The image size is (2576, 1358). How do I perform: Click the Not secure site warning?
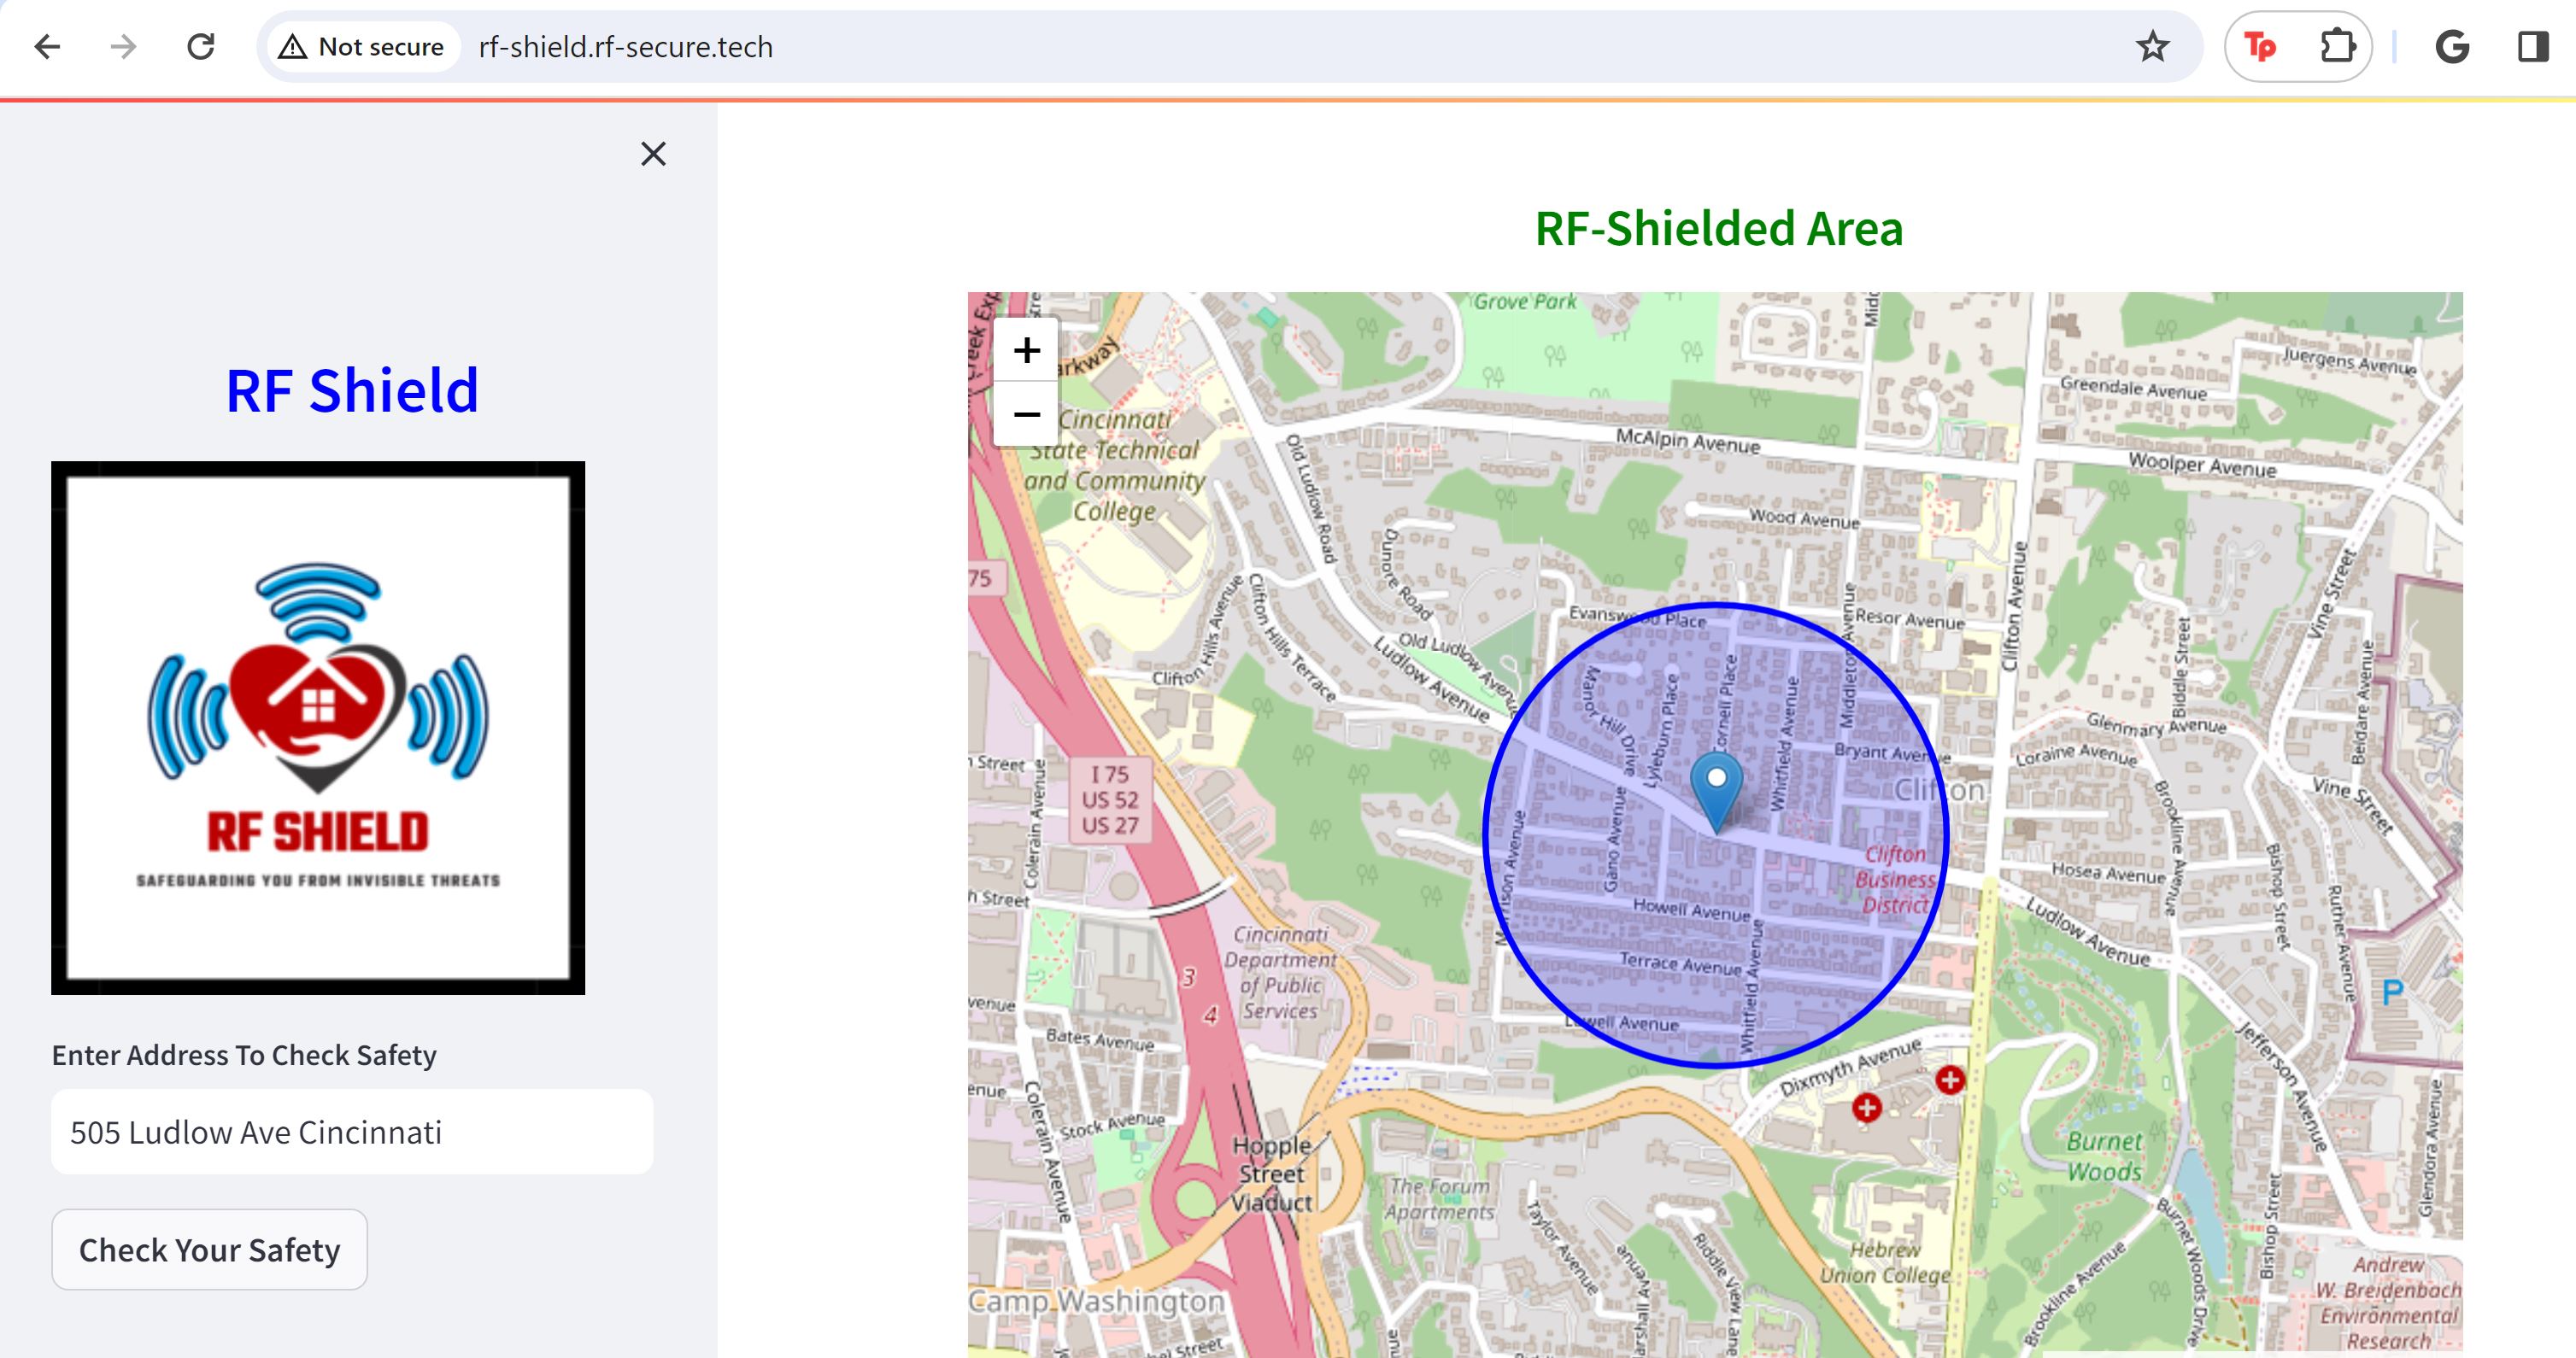(x=362, y=47)
